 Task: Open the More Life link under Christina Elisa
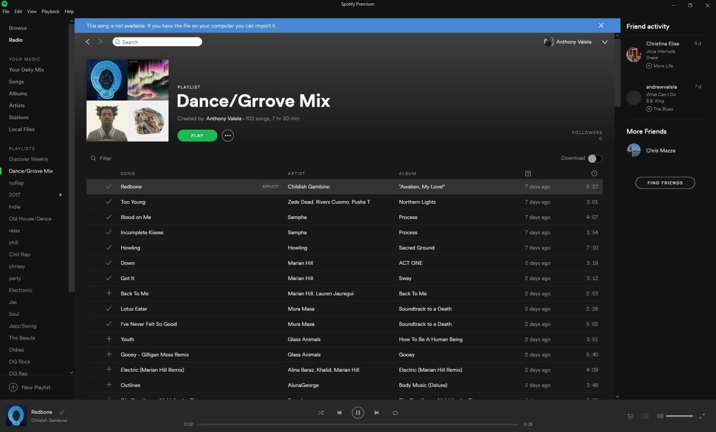pos(663,66)
